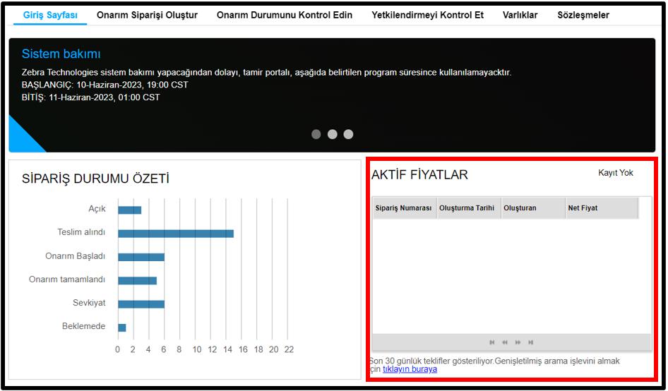
Task: Open the Giriş Sayfası tab
Action: tap(50, 16)
